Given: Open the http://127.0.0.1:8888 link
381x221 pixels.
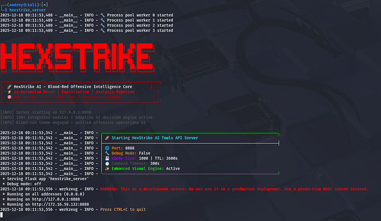Looking at the screenshot, I should tap(56, 199).
